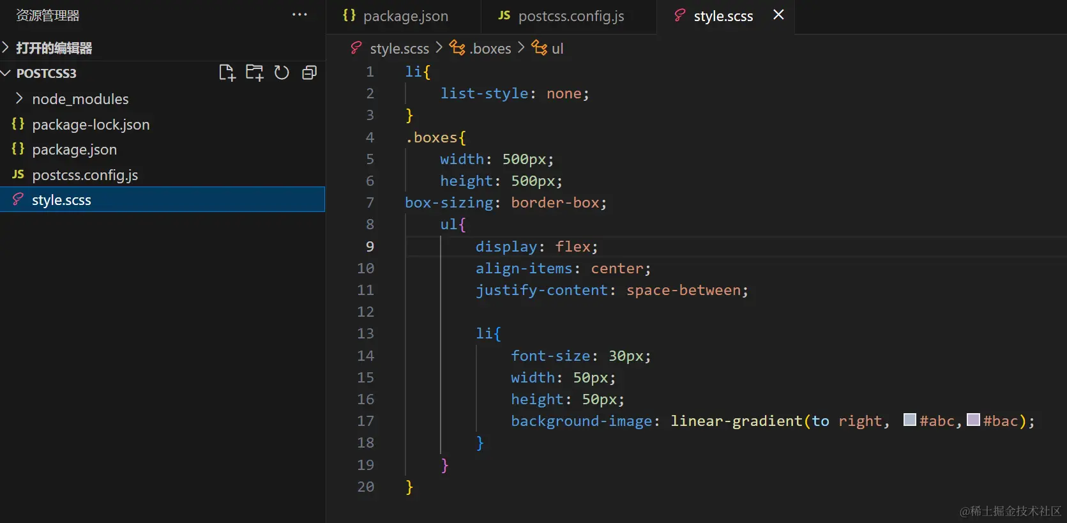Click 'display' property on line 9

506,246
